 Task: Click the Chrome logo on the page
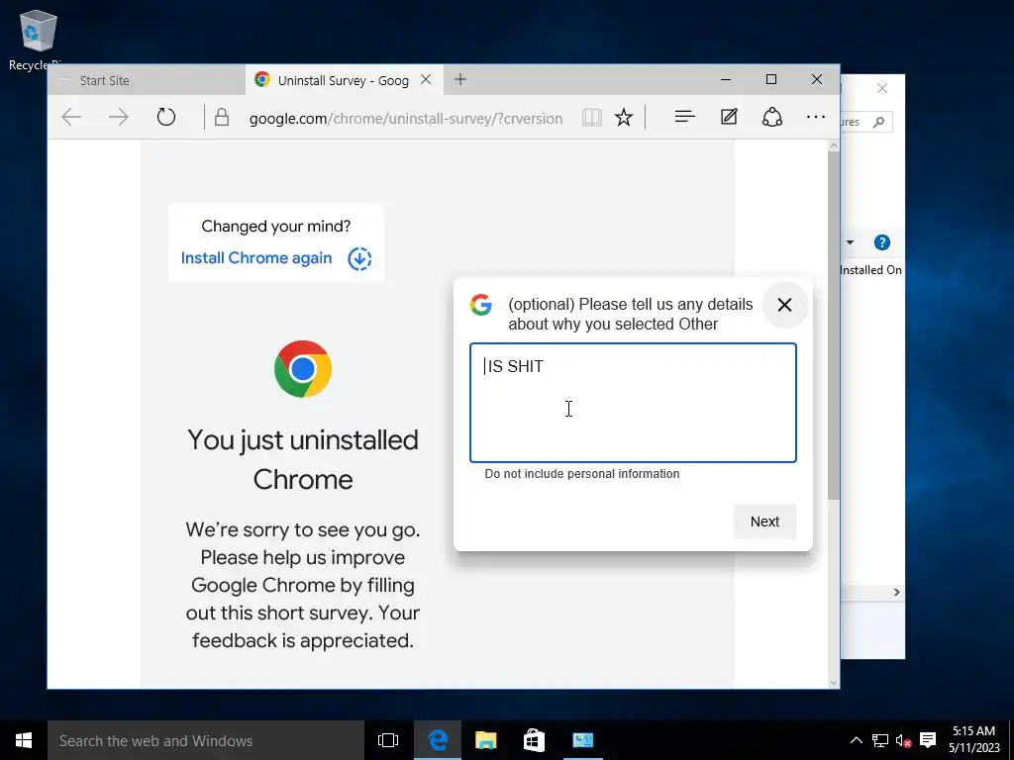(303, 368)
